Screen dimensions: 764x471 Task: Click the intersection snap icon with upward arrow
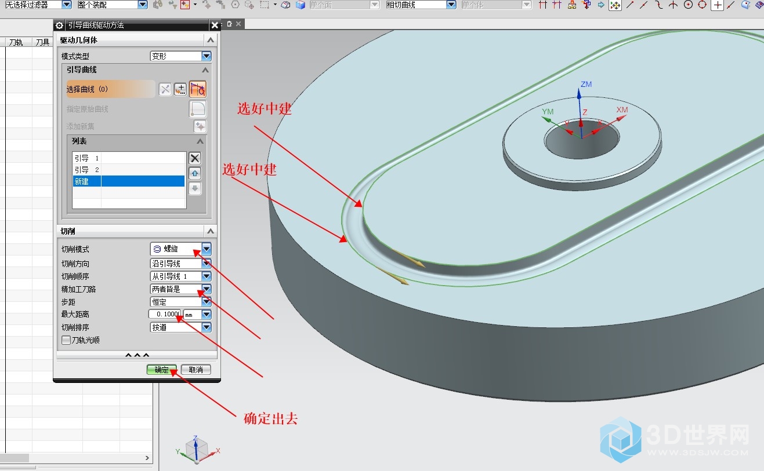(673, 5)
